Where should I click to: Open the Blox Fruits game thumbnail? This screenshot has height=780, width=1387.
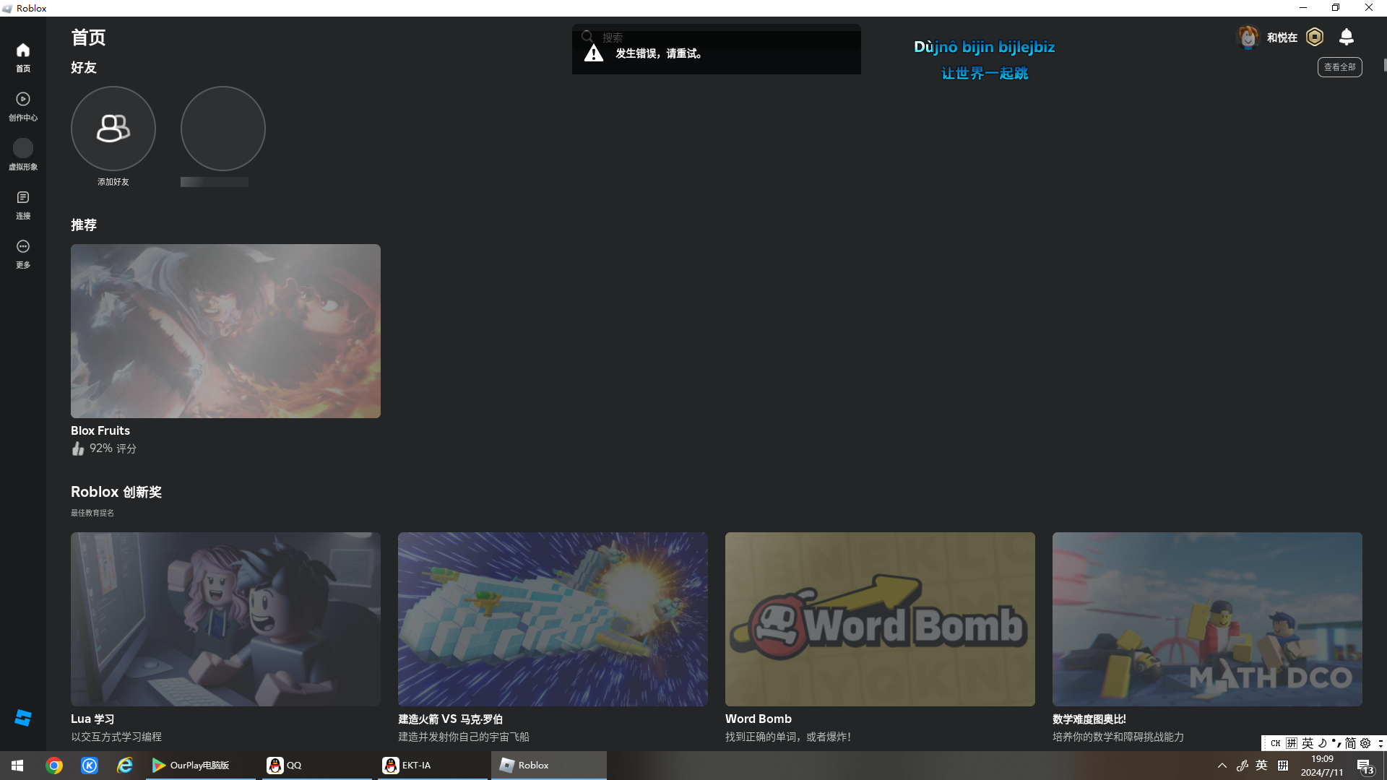pos(225,331)
